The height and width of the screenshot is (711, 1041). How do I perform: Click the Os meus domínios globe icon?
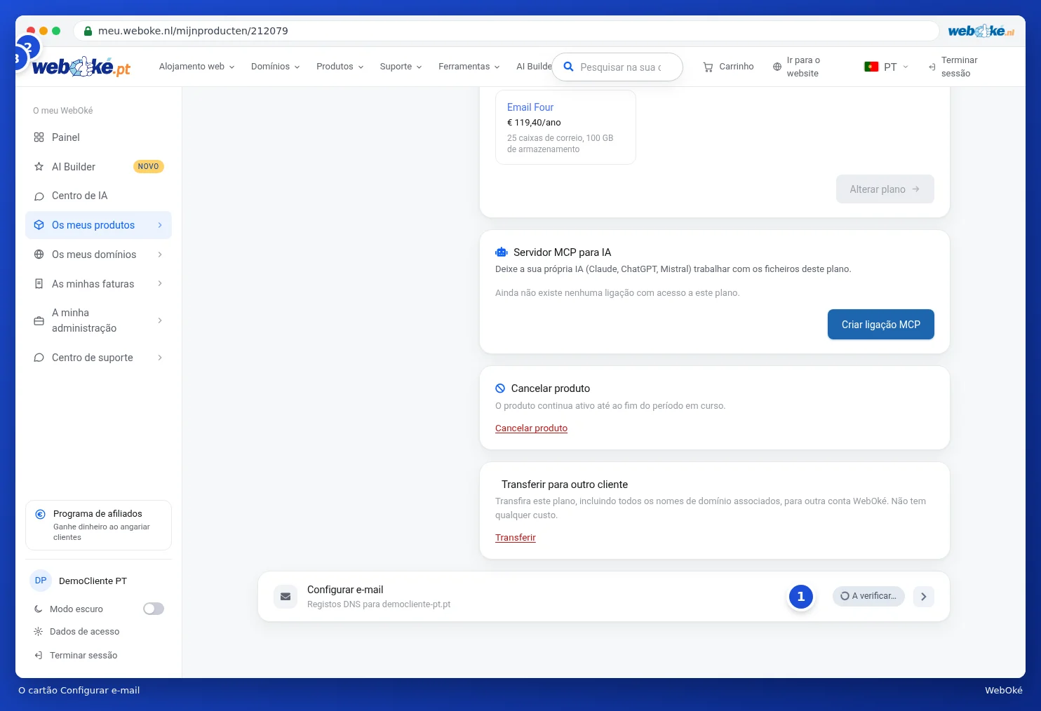tap(39, 255)
